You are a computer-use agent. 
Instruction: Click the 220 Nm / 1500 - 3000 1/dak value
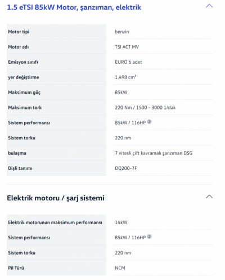(x=145, y=108)
